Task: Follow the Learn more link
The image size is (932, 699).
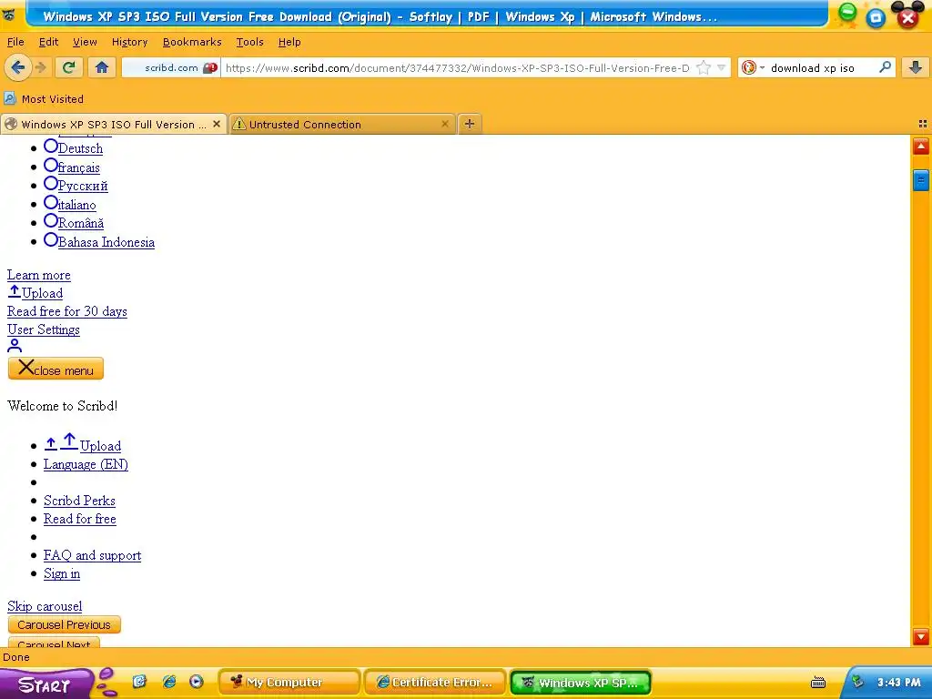Action: 38,275
